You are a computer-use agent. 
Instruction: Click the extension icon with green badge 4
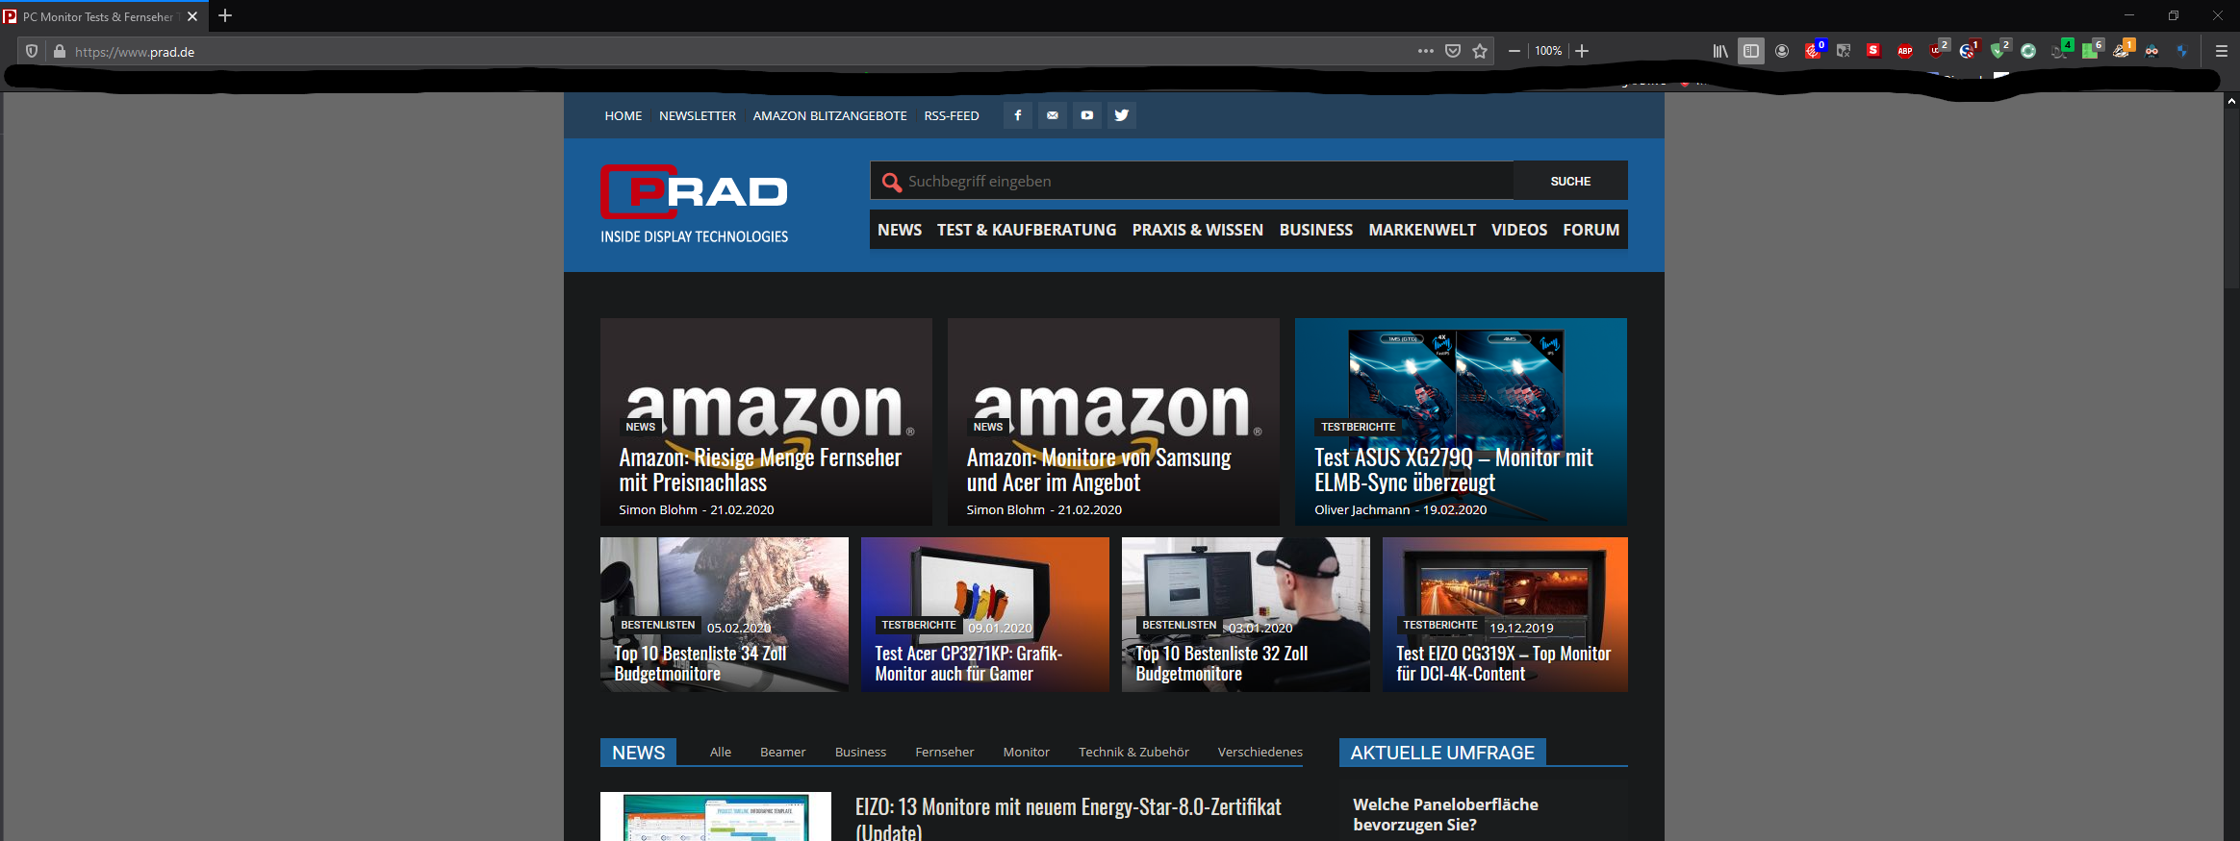pyautogui.click(x=2060, y=49)
